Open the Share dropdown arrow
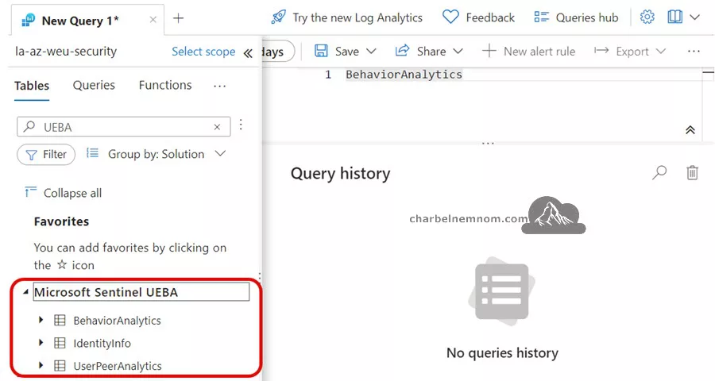Viewport: 715px width, 381px height. (x=458, y=51)
